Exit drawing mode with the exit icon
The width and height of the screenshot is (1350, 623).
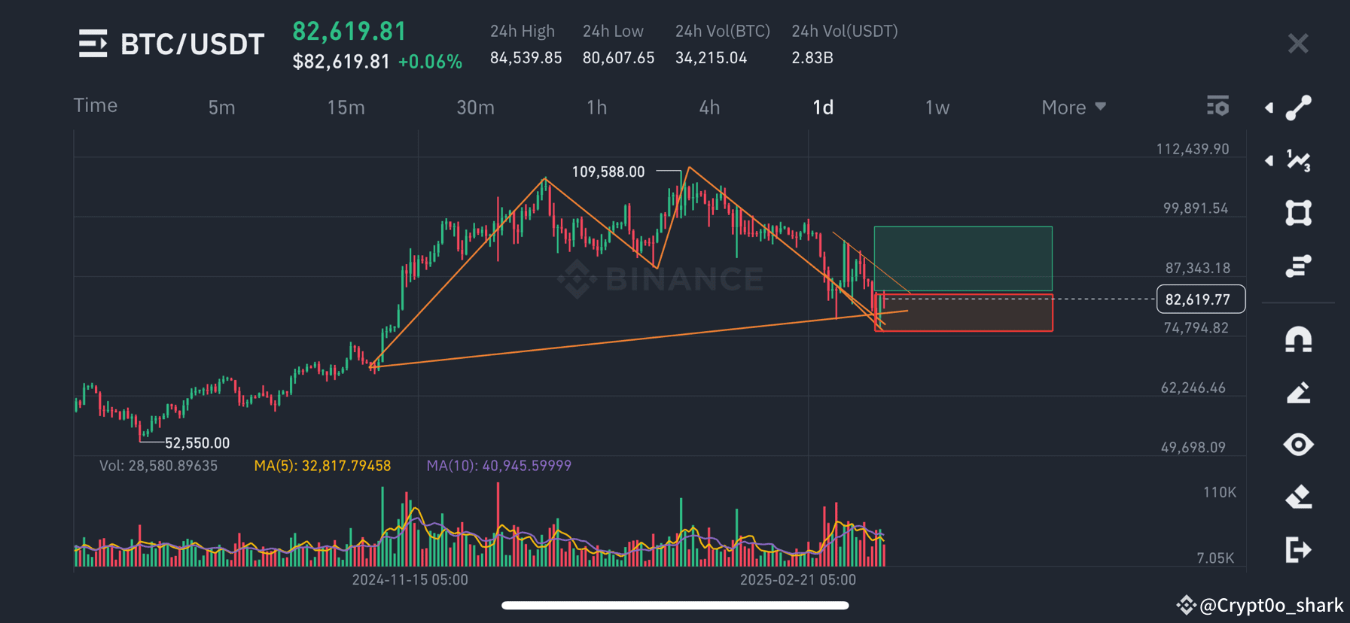click(1299, 550)
